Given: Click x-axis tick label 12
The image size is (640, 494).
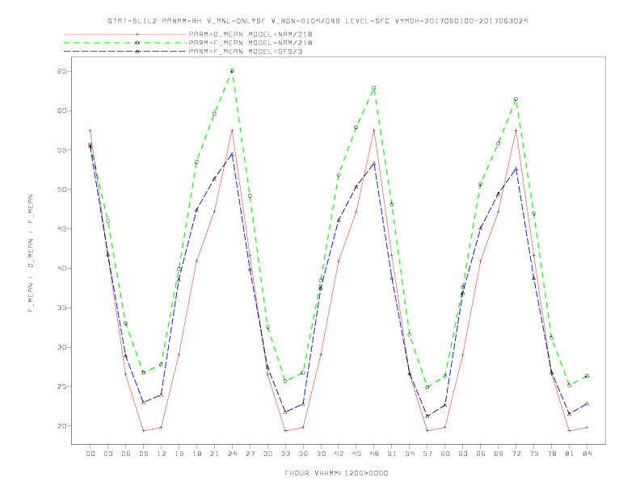Looking at the screenshot, I should [x=162, y=454].
